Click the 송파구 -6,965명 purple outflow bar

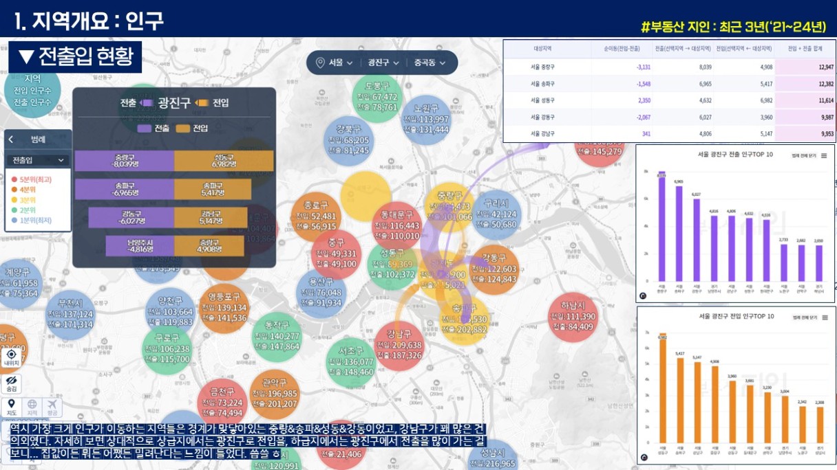tap(125, 189)
